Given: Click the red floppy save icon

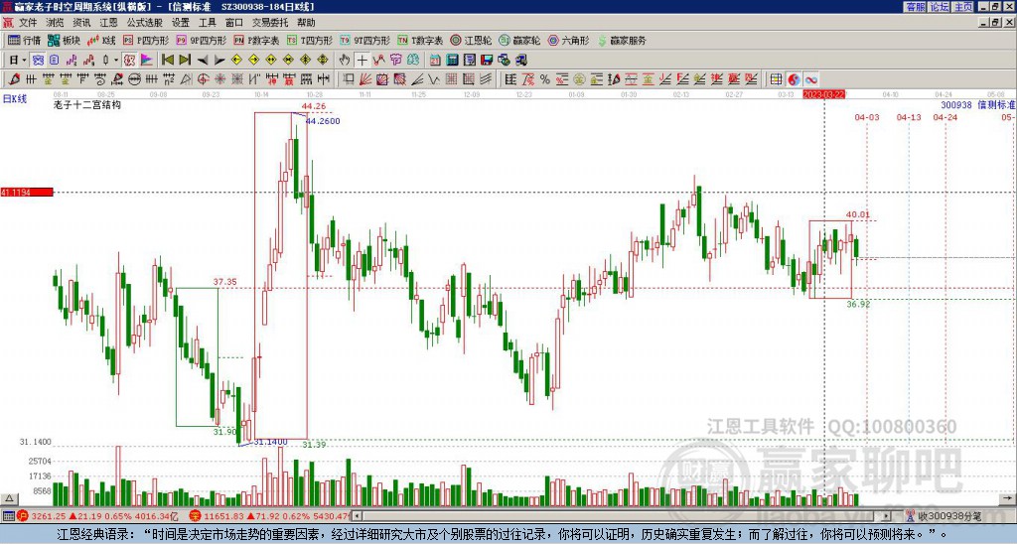Looking at the screenshot, I should [x=487, y=61].
